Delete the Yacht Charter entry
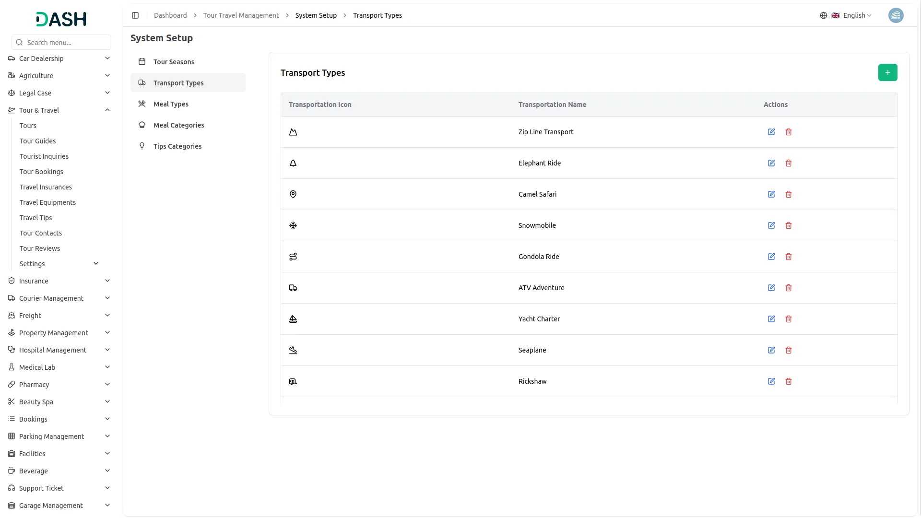This screenshot has width=921, height=518. point(789,319)
